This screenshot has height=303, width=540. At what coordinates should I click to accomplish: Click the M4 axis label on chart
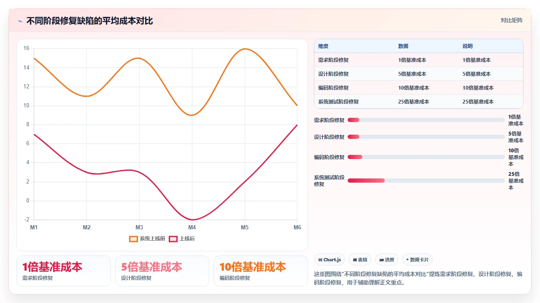[x=192, y=227]
